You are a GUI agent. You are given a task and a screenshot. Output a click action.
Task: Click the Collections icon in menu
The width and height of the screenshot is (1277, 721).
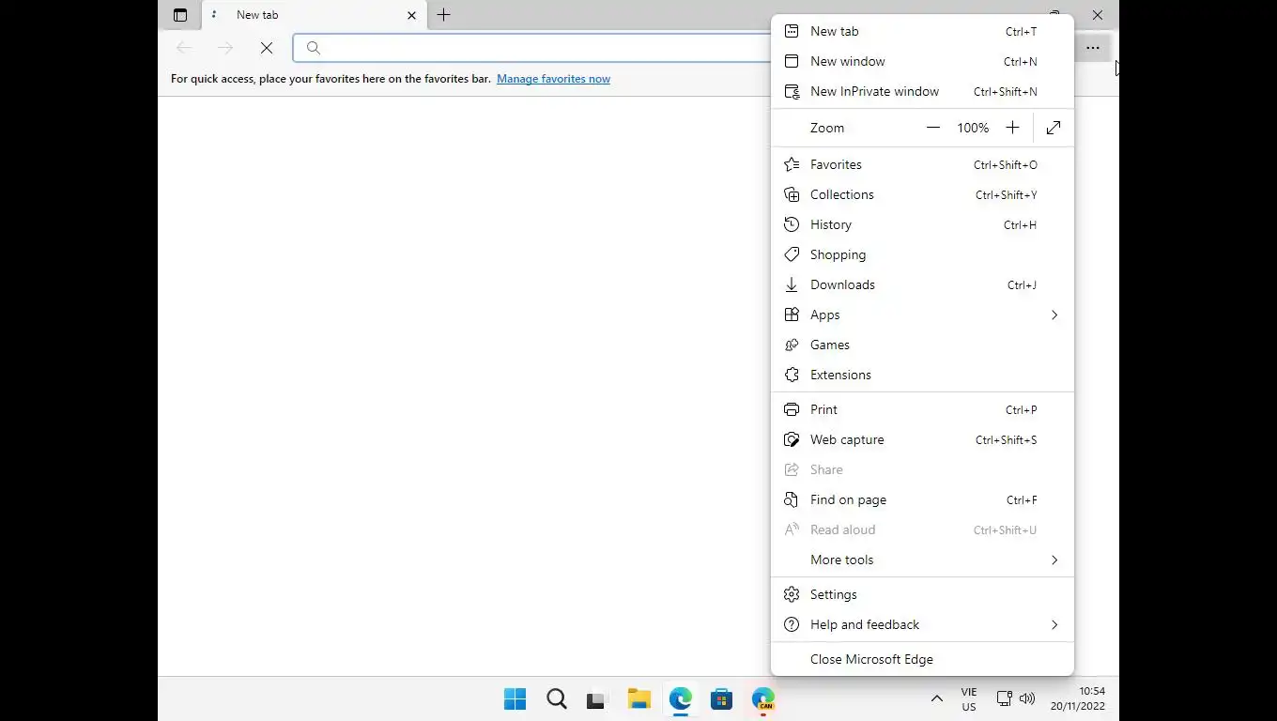(x=792, y=194)
